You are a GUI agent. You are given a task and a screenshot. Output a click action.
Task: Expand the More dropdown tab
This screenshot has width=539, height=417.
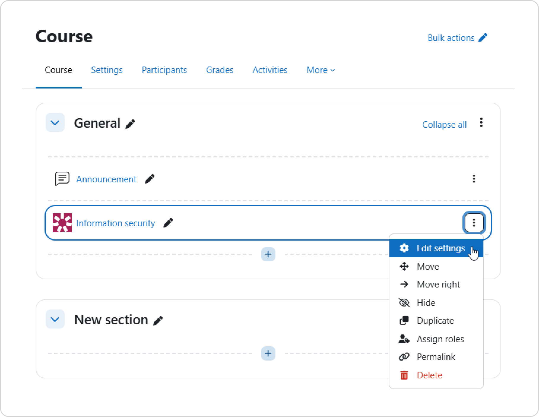[x=321, y=70]
